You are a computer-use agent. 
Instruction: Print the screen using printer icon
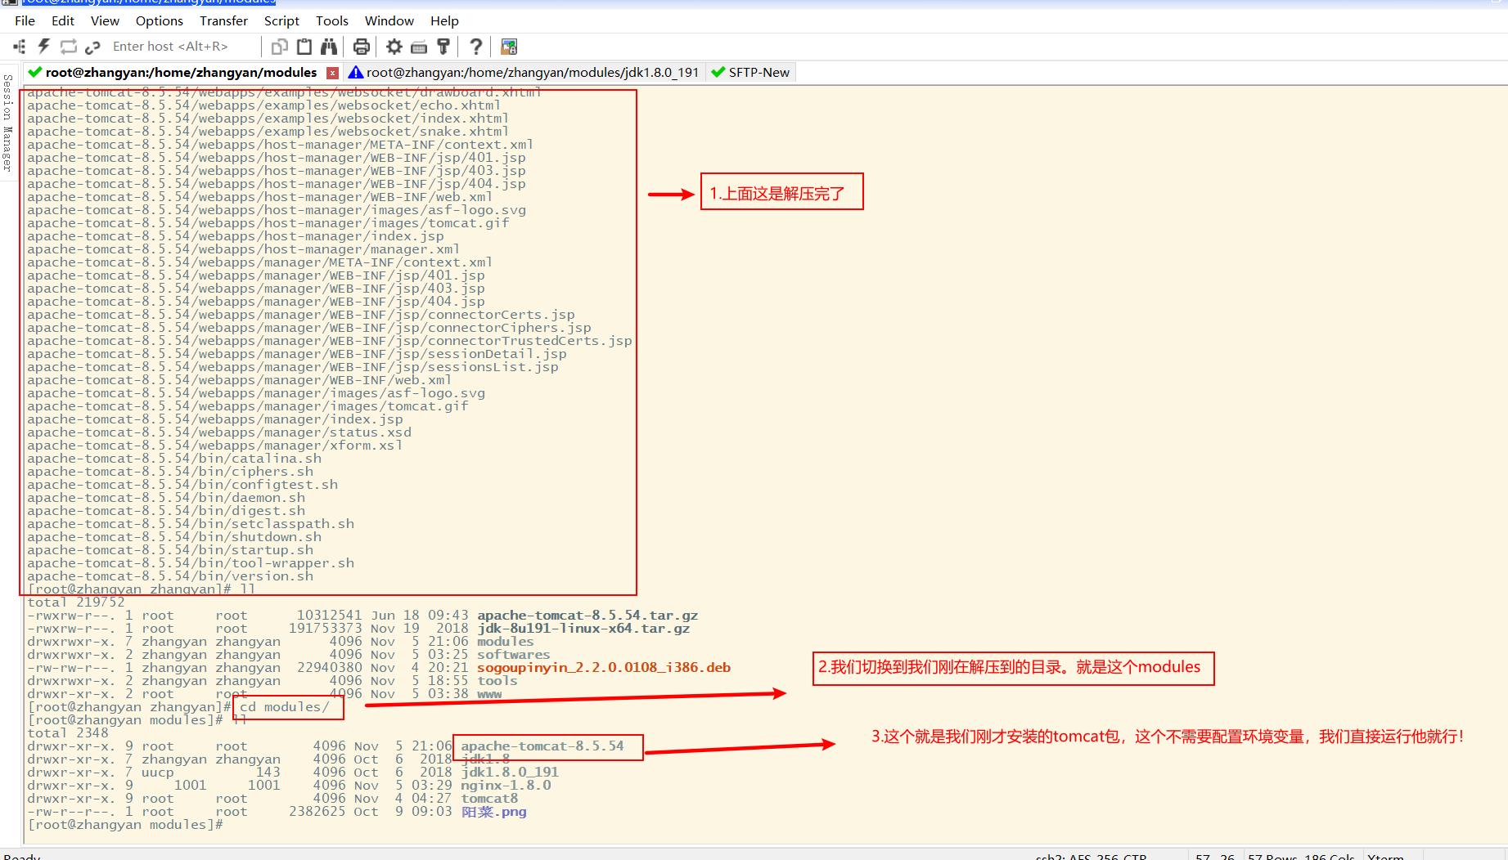click(x=361, y=47)
